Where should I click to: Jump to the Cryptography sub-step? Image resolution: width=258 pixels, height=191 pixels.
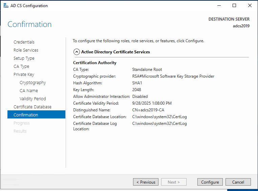click(x=33, y=83)
